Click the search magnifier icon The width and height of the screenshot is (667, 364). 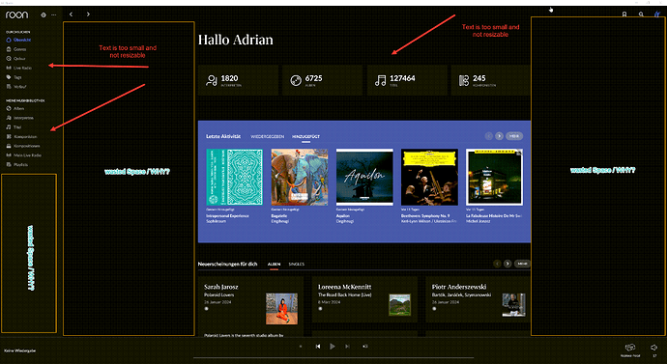(x=641, y=14)
